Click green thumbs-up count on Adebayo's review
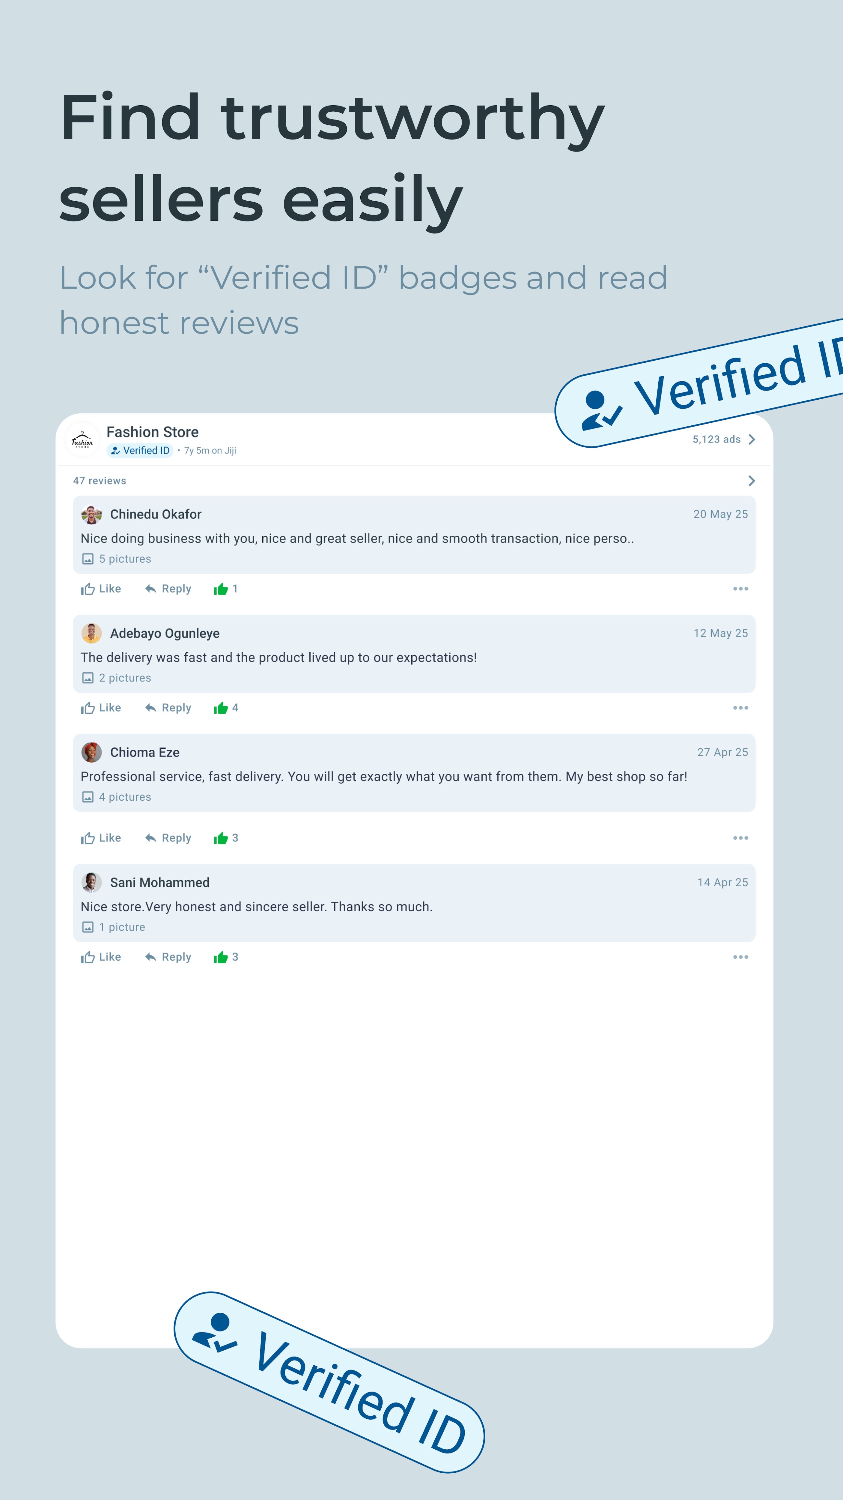This screenshot has height=1500, width=843. tap(226, 708)
